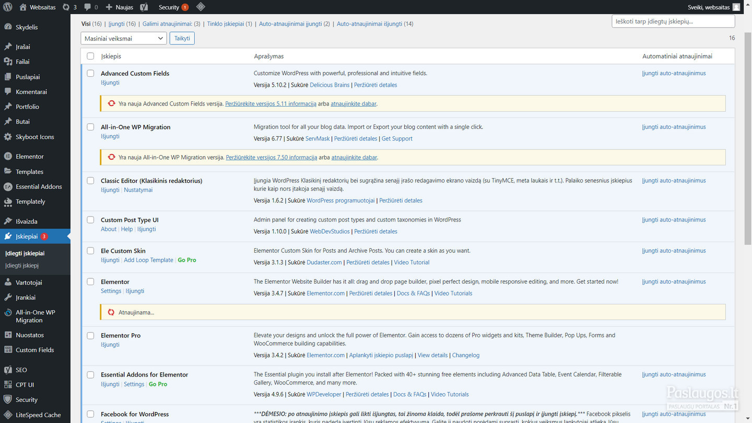This screenshot has width=752, height=423.
Task: Deactivate Classic Editor via Išjungti link
Action: tap(110, 190)
